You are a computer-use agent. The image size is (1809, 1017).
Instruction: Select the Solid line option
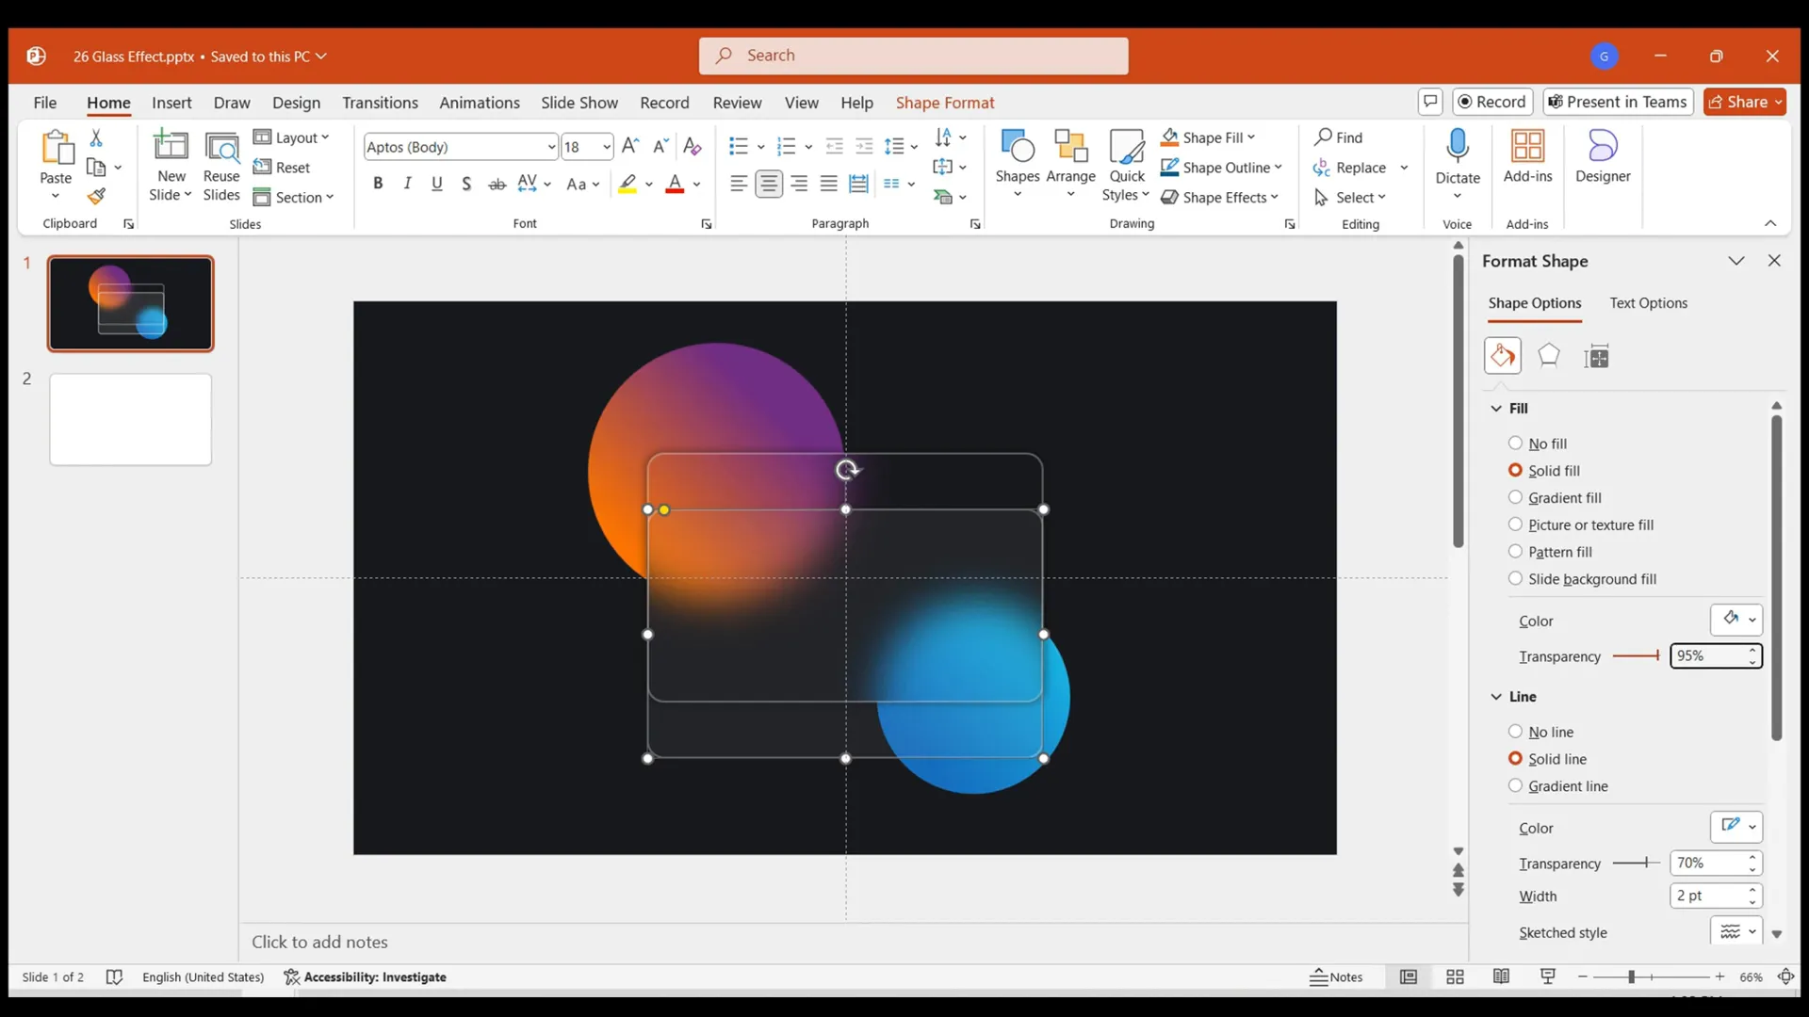tap(1547, 759)
